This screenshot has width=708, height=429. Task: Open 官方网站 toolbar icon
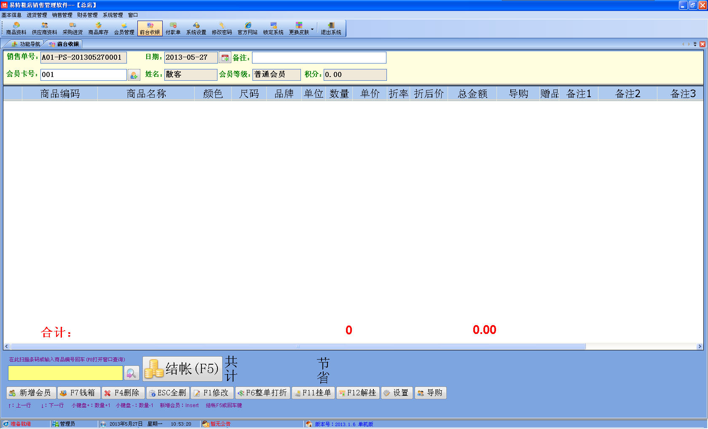[247, 29]
